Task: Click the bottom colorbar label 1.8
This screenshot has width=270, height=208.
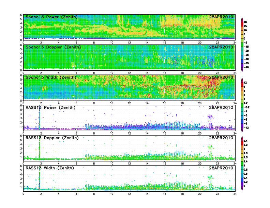Action: (x=245, y=153)
